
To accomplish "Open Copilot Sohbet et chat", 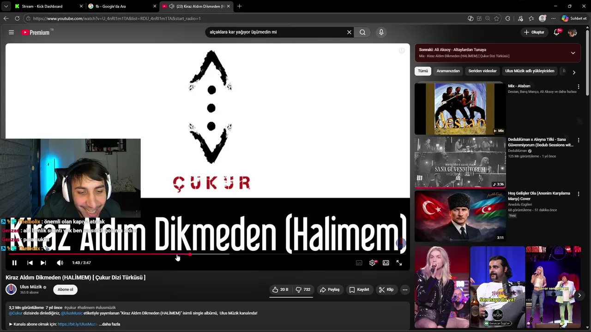I will pos(574,18).
